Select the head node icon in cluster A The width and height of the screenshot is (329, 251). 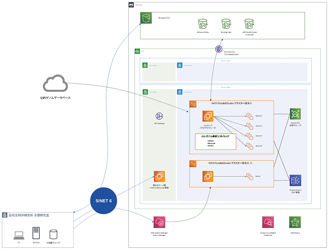pyautogui.click(x=207, y=116)
